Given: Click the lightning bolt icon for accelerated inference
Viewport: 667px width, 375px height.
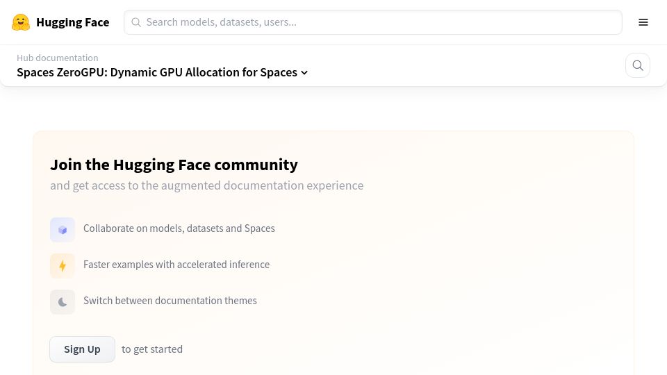Looking at the screenshot, I should (63, 266).
